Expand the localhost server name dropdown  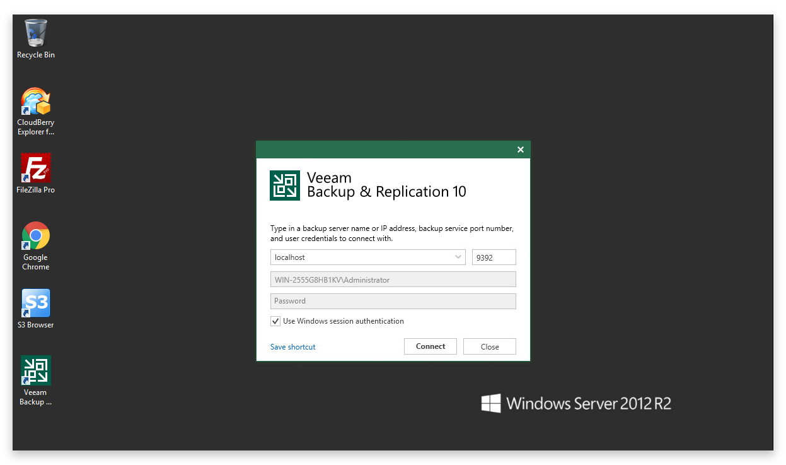[458, 257]
